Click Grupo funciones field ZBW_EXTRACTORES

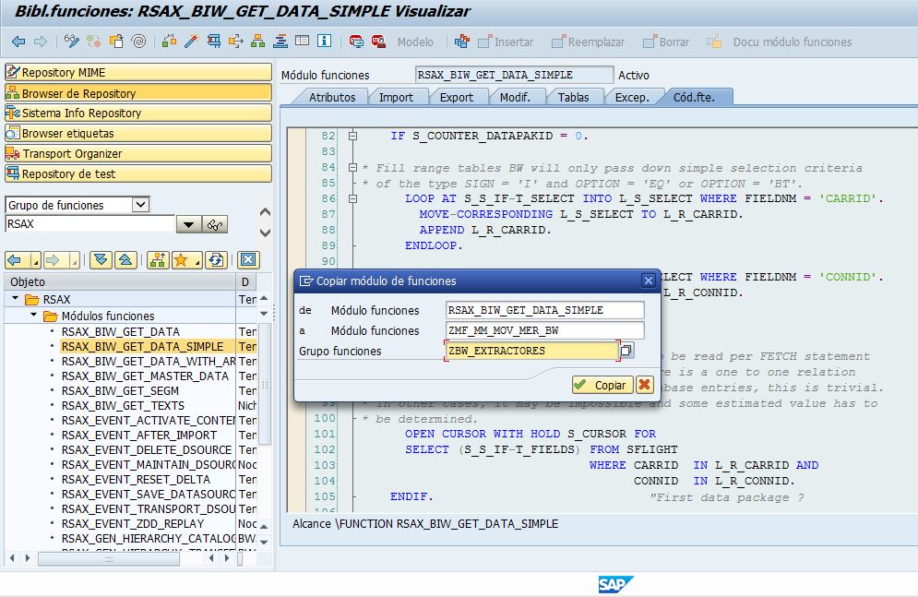531,351
